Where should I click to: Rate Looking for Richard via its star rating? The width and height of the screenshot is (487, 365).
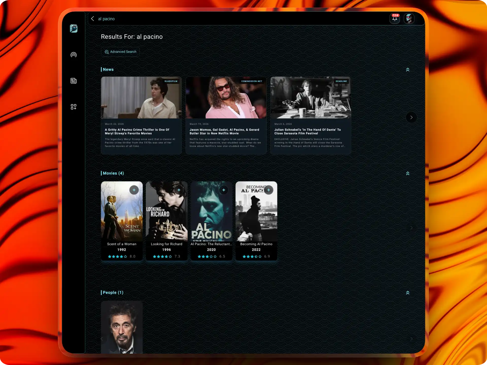(162, 256)
